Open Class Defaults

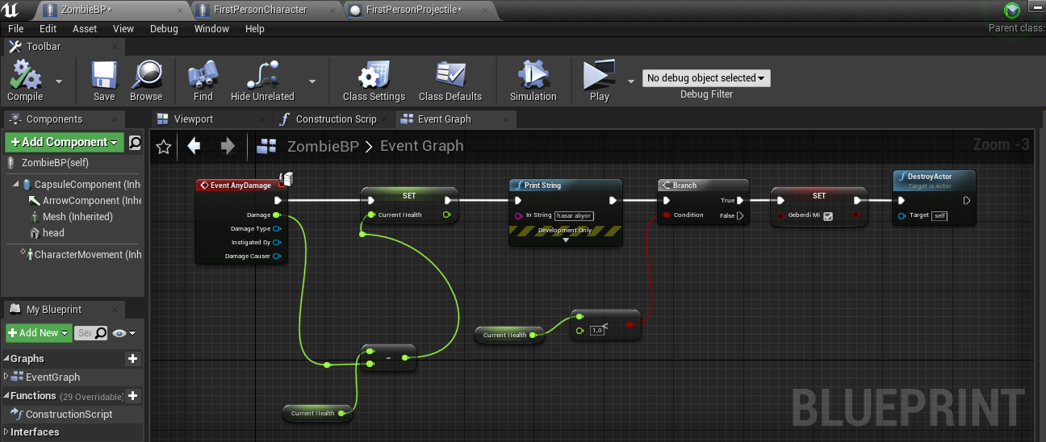click(x=450, y=81)
